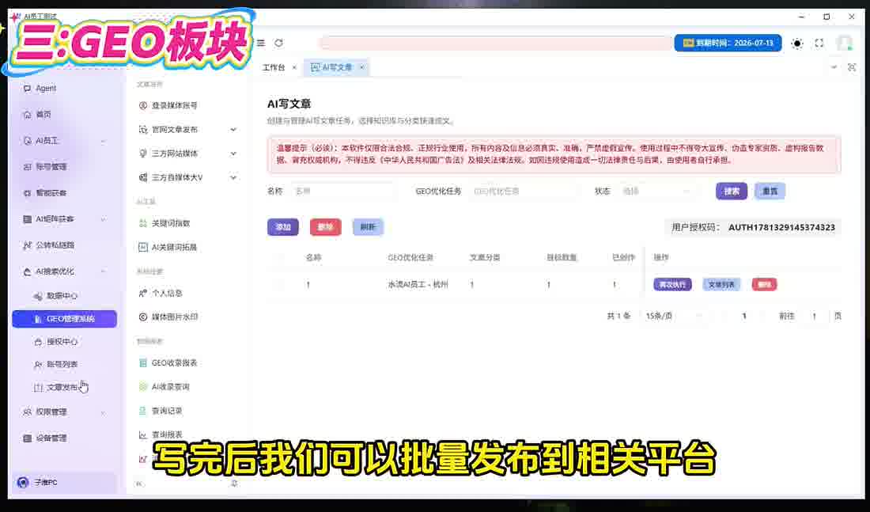
Task: Click the 重置 button
Action: coord(770,191)
